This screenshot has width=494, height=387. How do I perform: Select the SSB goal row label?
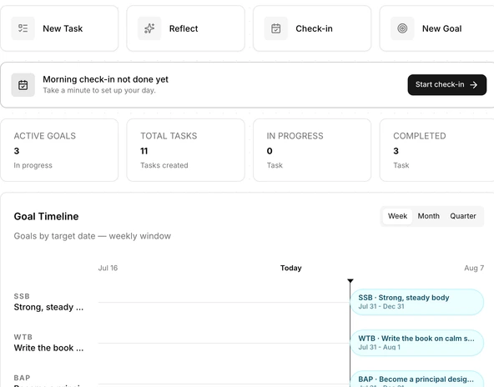(x=49, y=302)
